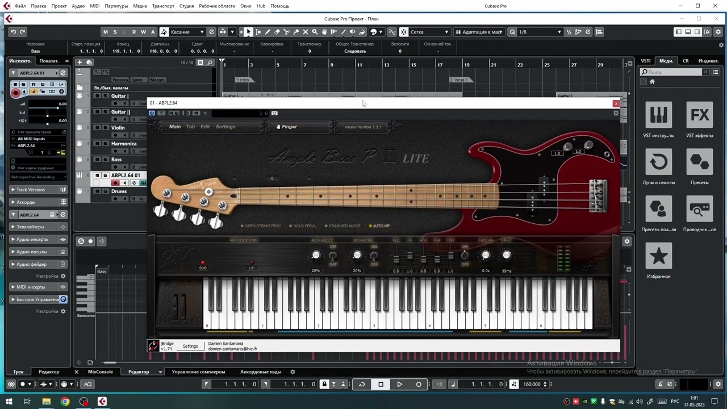
Task: Open the 1/8 quantize preset dropdown
Action: click(x=540, y=32)
